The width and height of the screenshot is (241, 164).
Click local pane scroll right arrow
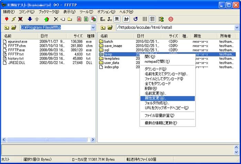[x=93, y=140]
